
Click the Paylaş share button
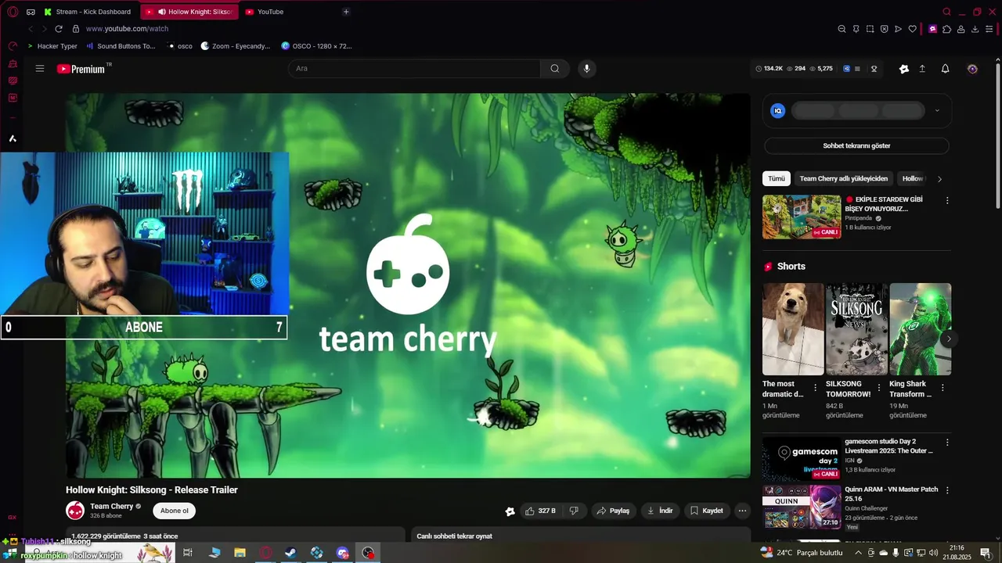tap(613, 511)
